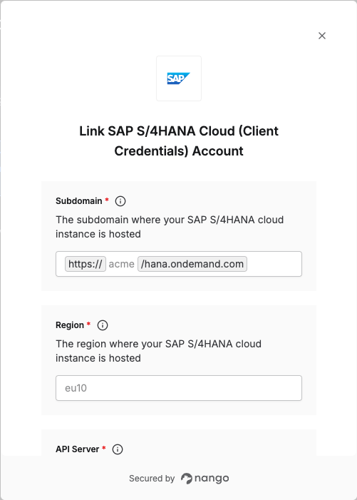
Task: Click the API Server field label
Action: click(78, 449)
